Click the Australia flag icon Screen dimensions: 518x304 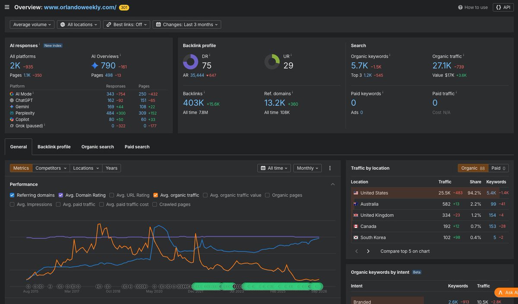point(356,204)
